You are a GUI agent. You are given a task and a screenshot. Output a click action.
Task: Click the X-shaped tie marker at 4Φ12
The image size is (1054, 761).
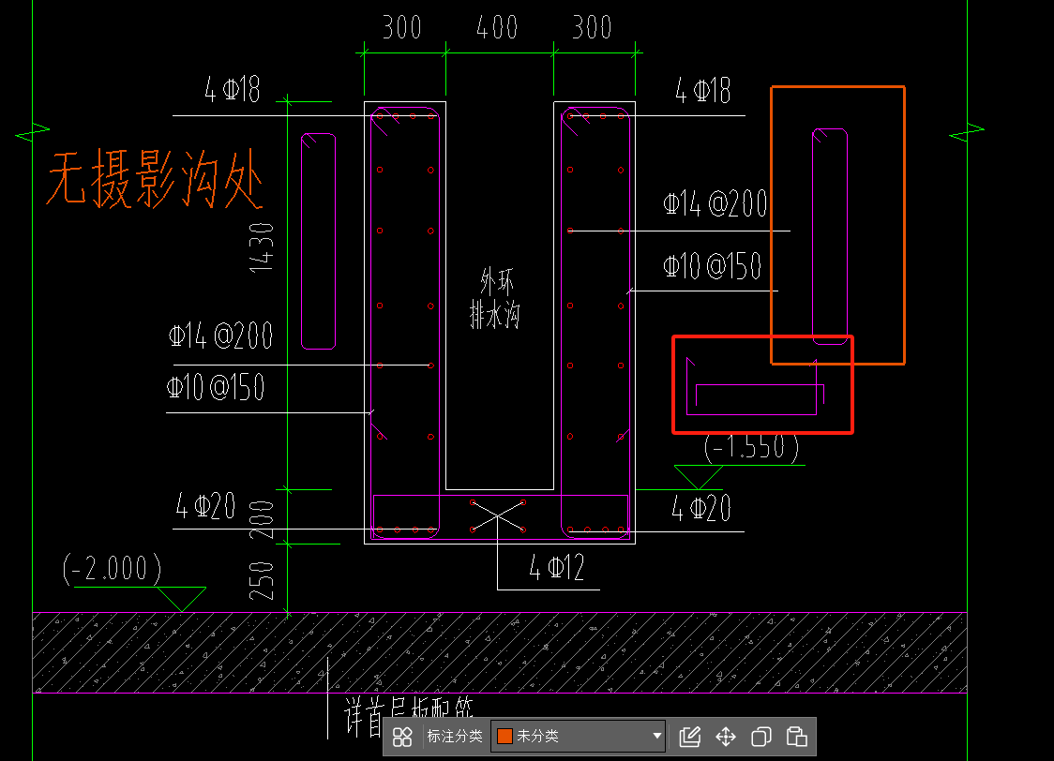[x=498, y=515]
